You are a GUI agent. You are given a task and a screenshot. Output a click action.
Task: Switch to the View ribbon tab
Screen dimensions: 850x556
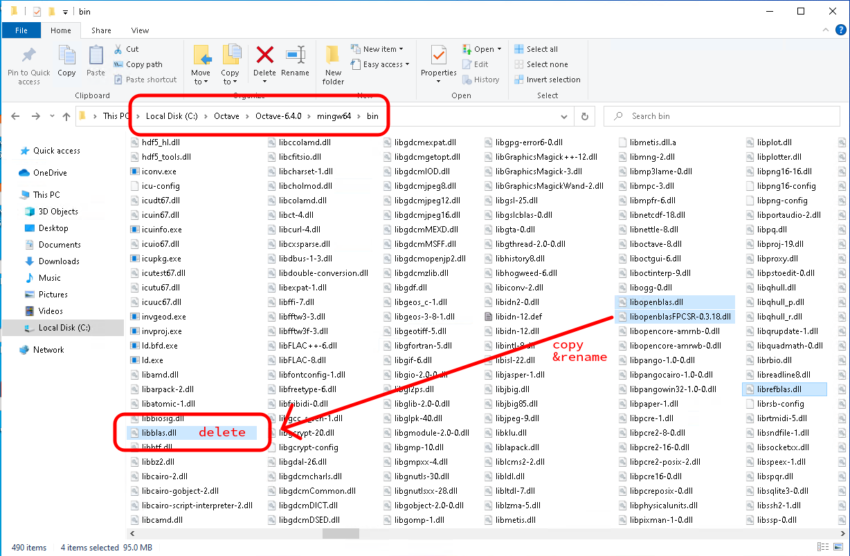141,30
